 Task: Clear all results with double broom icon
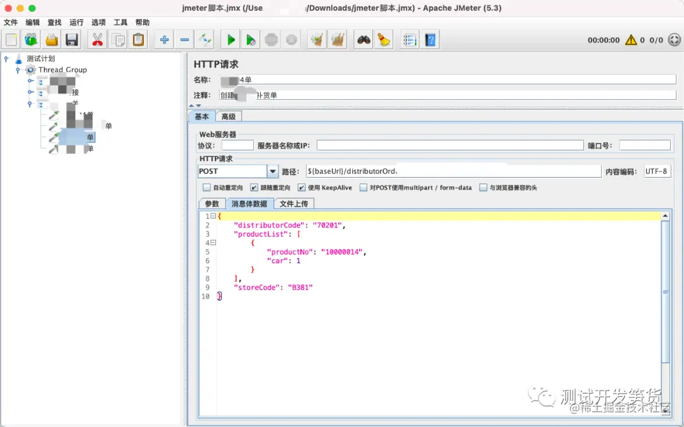pyautogui.click(x=338, y=40)
